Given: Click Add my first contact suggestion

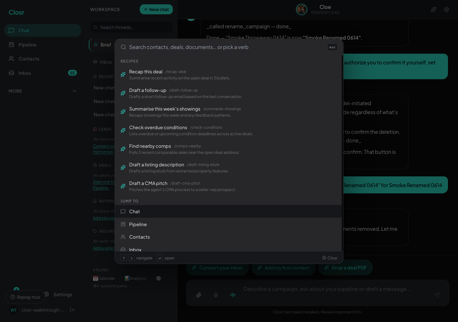Looking at the screenshot, I should [283, 268].
